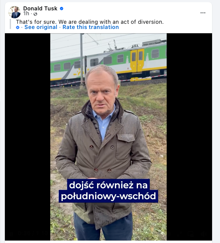Expand the video to fullscreen

pos(179,234)
